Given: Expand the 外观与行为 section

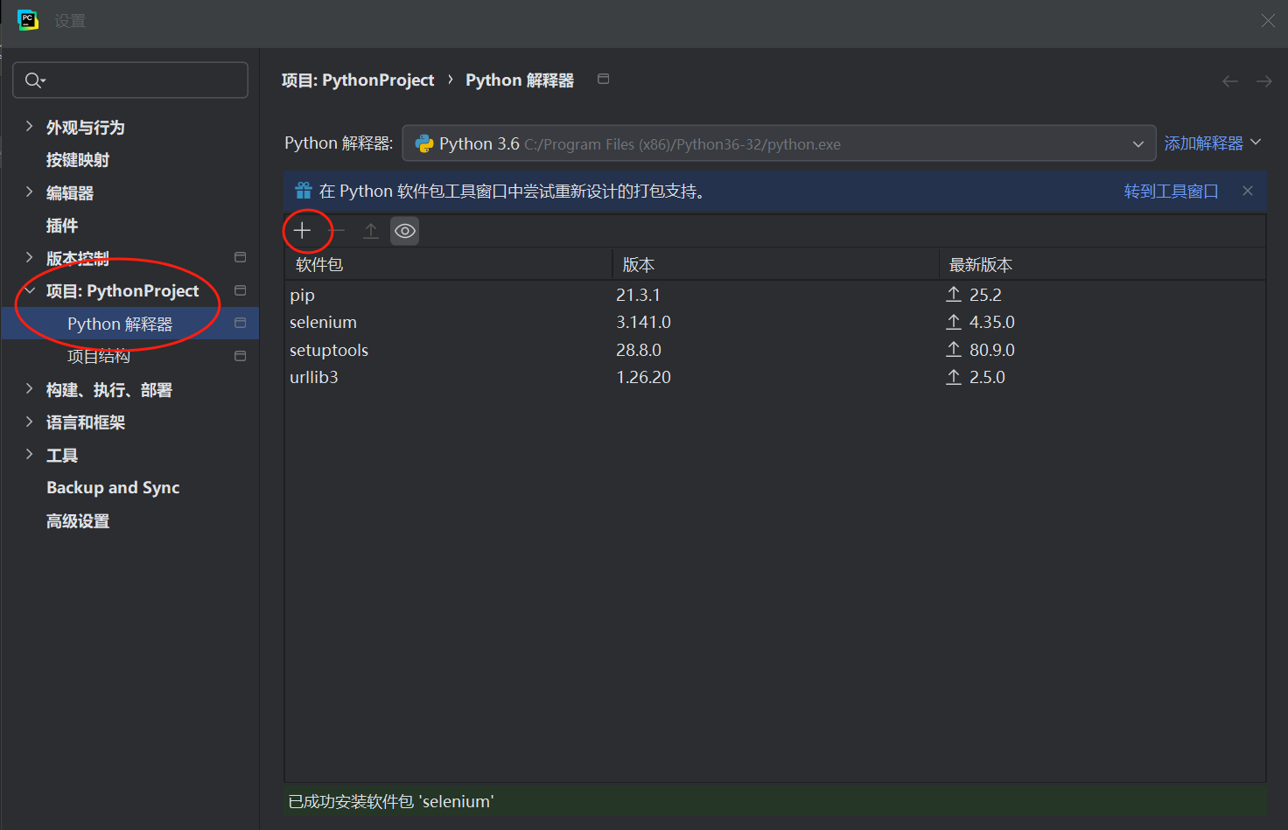Looking at the screenshot, I should (29, 126).
